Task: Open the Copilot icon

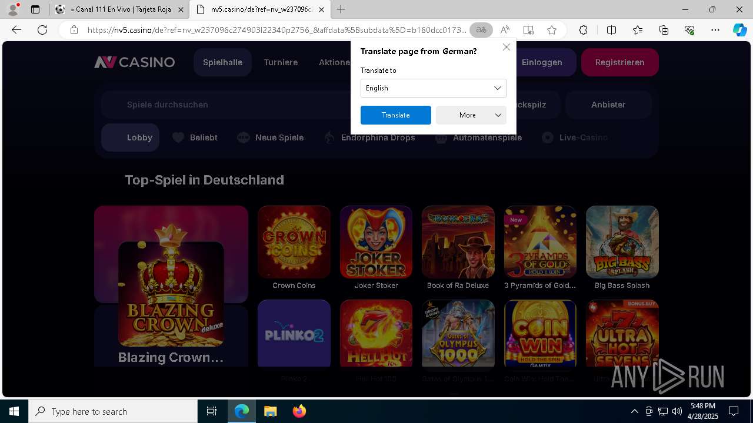Action: [x=739, y=30]
